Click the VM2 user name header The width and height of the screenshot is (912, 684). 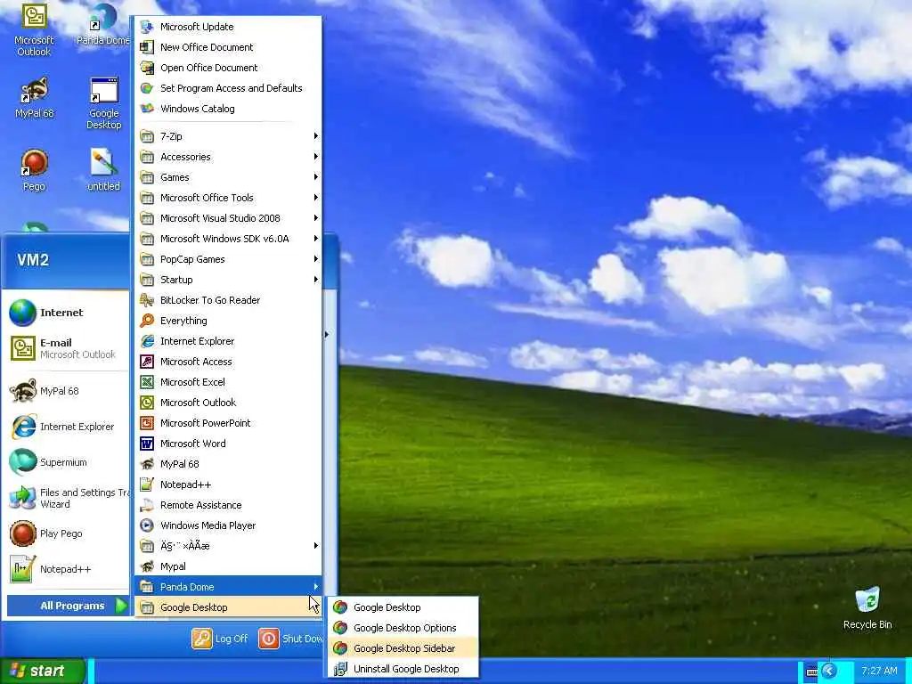click(x=33, y=259)
